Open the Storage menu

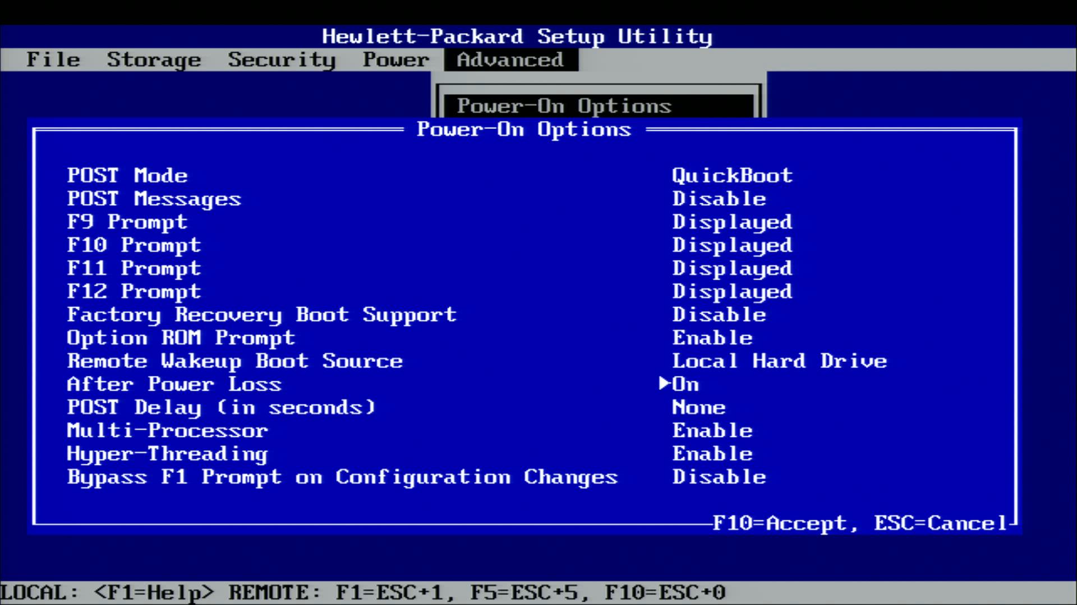pos(154,59)
